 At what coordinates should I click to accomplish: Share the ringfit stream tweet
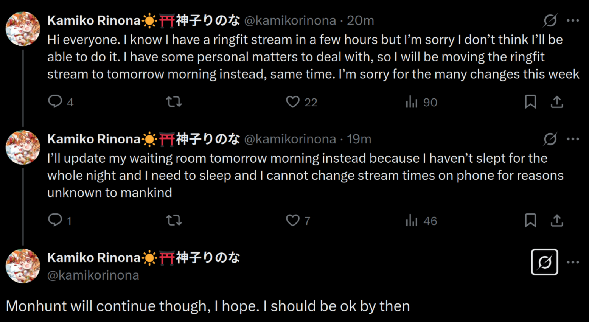click(557, 101)
